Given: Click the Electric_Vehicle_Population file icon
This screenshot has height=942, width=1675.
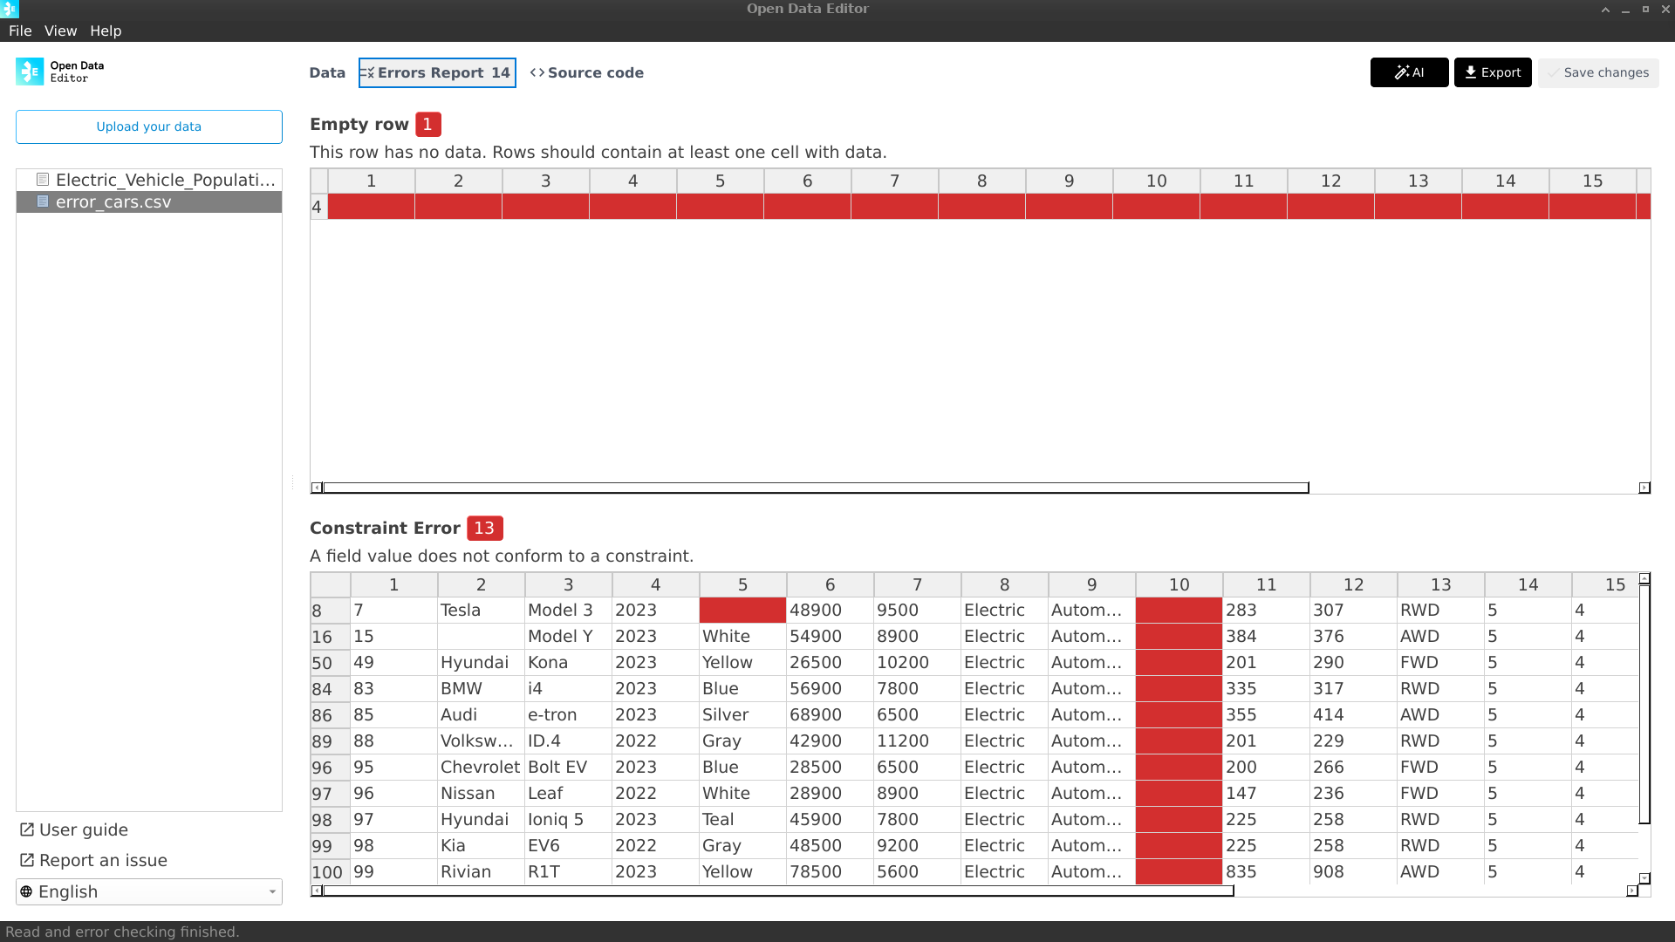Looking at the screenshot, I should (x=42, y=180).
